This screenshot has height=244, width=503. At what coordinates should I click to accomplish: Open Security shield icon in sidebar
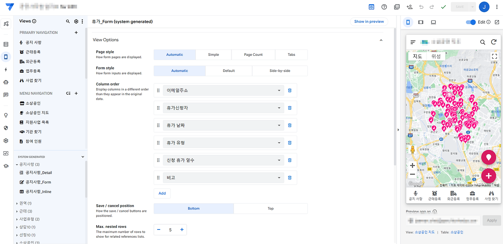tap(6, 128)
